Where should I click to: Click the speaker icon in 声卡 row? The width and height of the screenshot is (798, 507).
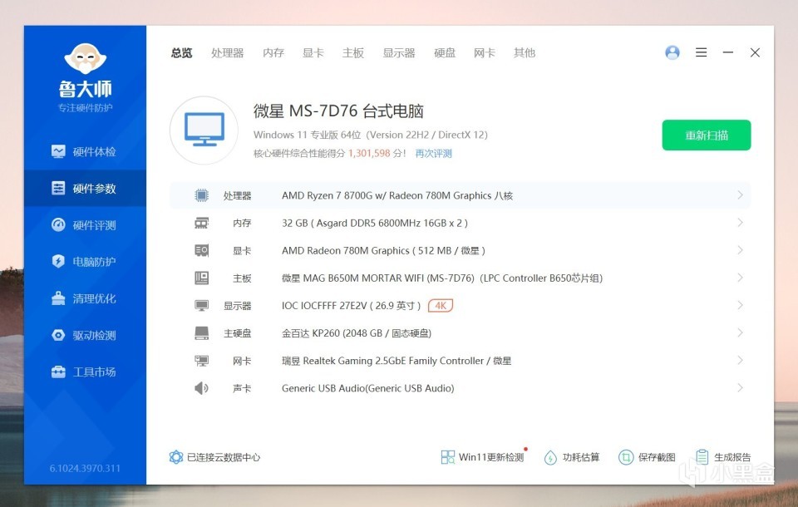point(201,388)
